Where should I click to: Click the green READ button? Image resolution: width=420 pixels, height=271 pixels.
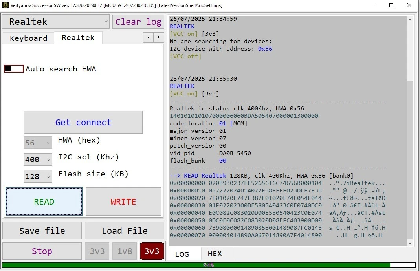pos(44,202)
